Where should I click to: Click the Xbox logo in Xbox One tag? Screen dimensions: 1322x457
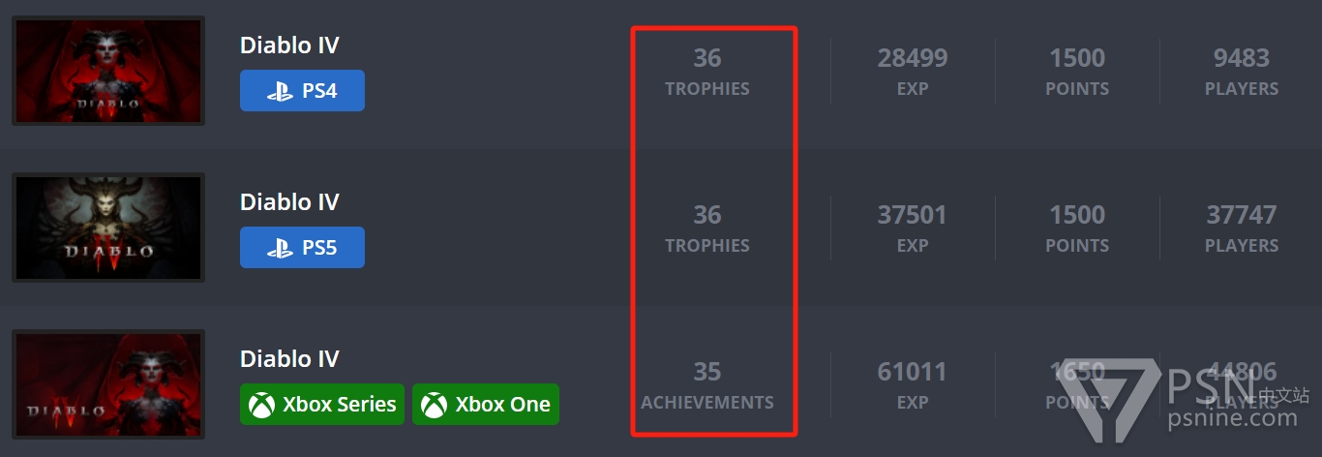coord(435,405)
